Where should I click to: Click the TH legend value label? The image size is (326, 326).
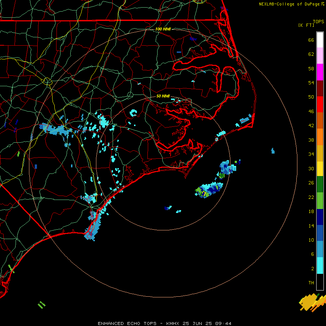click(x=311, y=283)
